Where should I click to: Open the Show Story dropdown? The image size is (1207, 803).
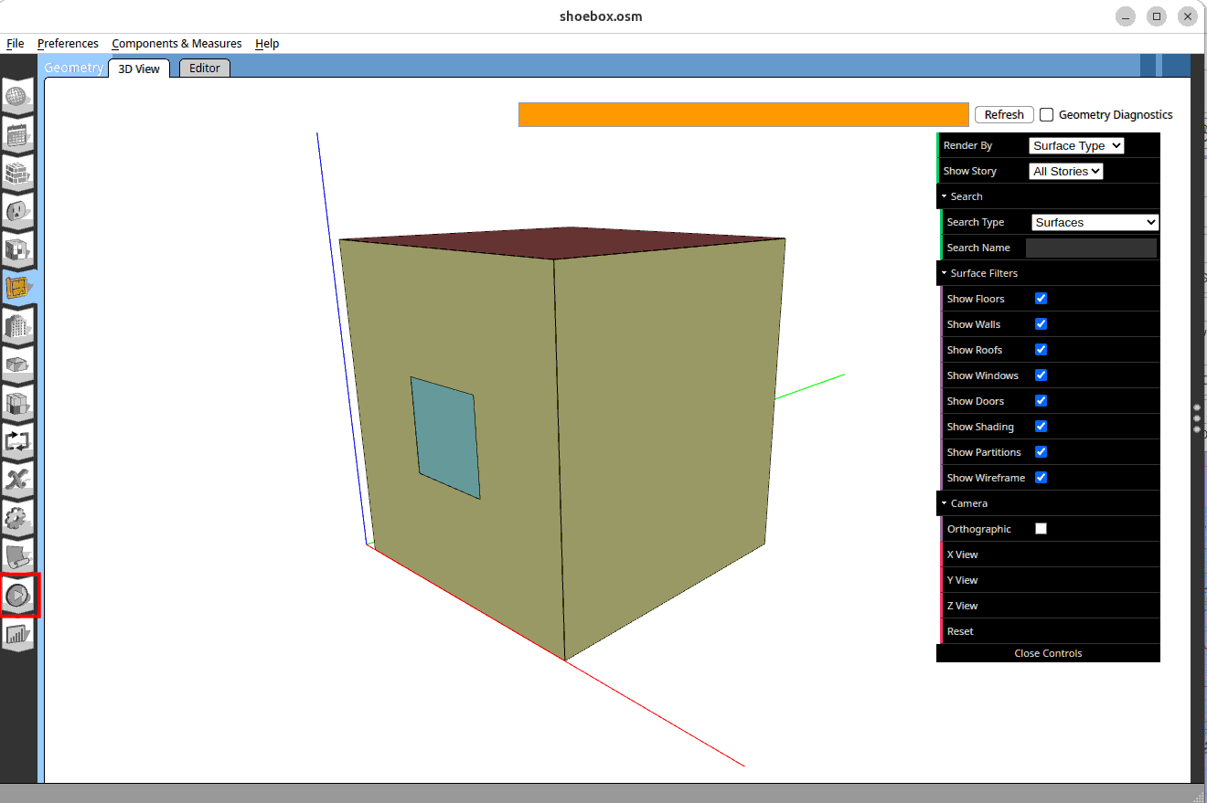coord(1066,172)
